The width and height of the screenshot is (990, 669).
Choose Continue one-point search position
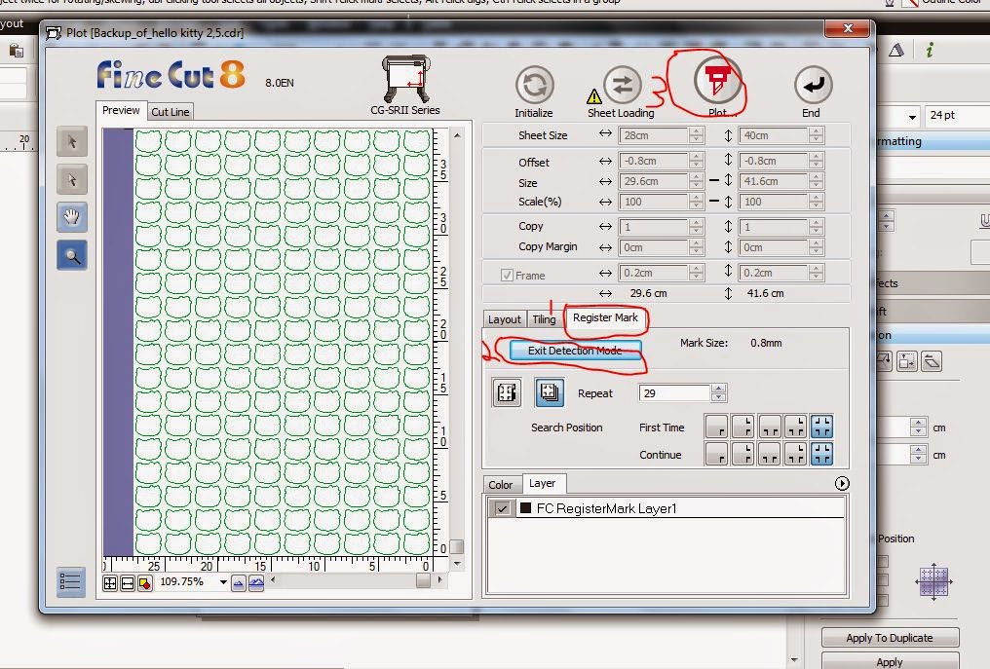tap(716, 454)
